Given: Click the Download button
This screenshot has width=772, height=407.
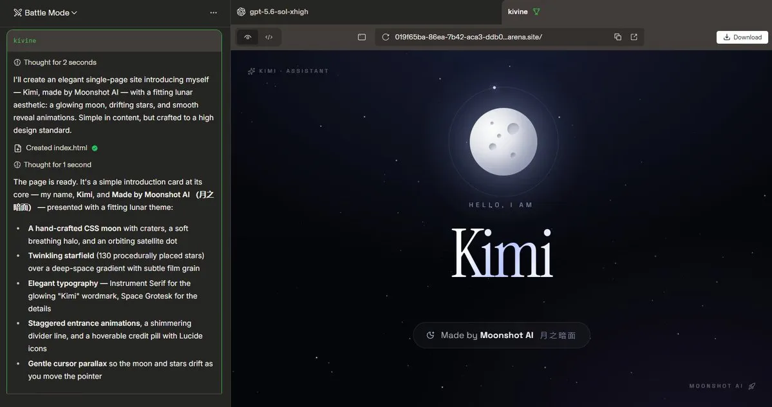Looking at the screenshot, I should pyautogui.click(x=742, y=37).
